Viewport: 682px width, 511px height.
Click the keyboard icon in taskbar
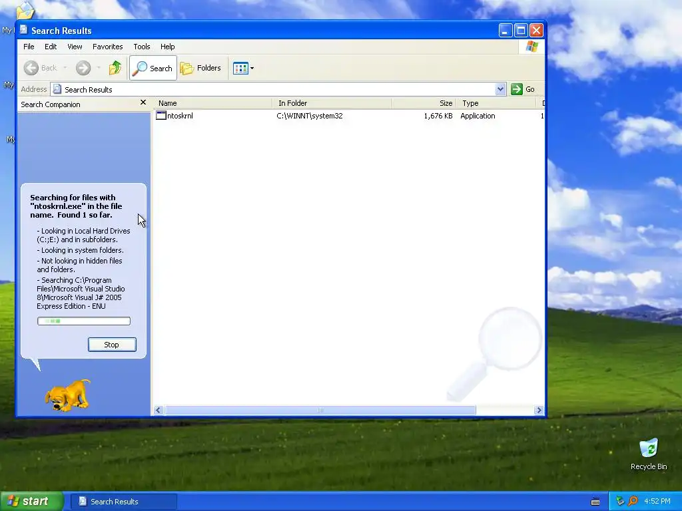point(595,502)
